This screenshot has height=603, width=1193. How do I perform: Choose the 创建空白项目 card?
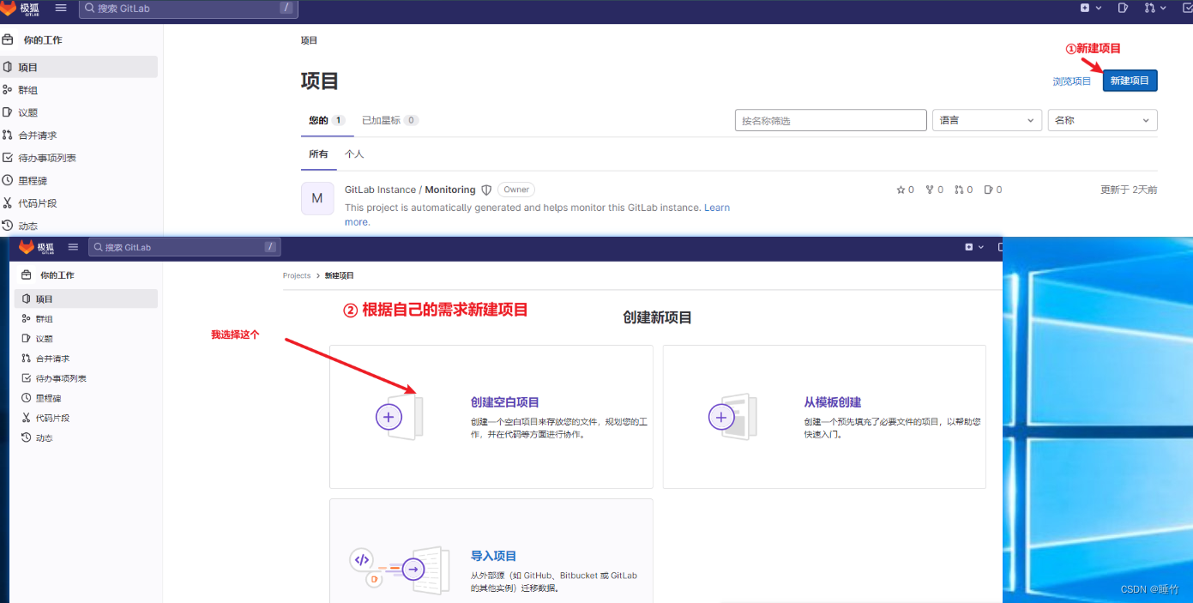click(x=491, y=417)
